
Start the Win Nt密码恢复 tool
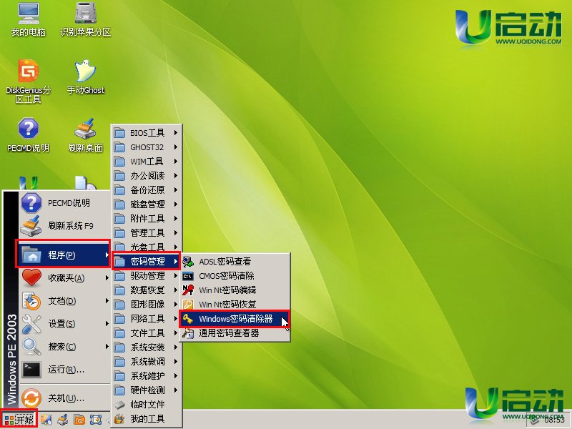point(235,305)
